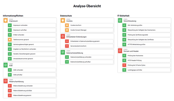The height and width of the screenshot is (101, 174).
Task: Collapse the AGB section header
Action: pyautogui.click(x=30, y=65)
